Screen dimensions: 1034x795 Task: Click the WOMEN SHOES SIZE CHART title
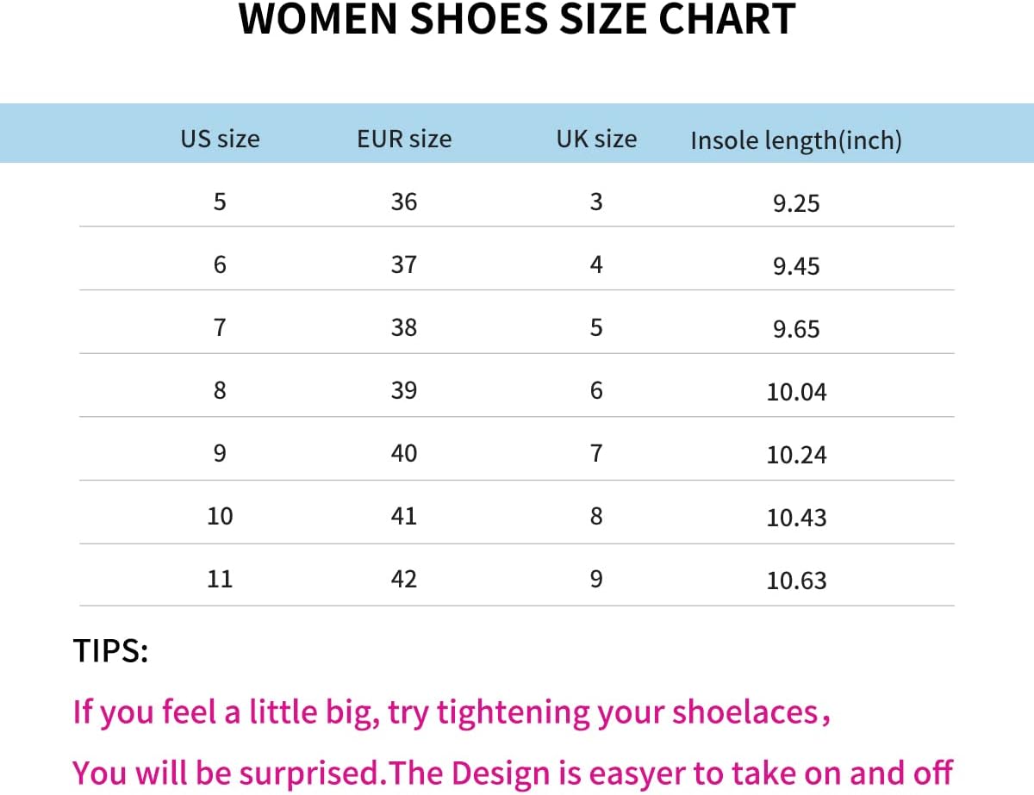tap(517, 18)
